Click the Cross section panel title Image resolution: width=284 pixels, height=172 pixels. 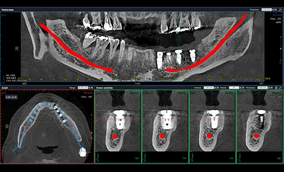(105, 88)
